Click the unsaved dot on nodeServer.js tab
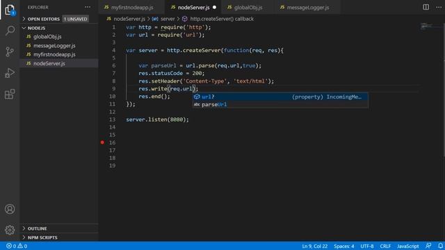The width and height of the screenshot is (445, 250). pyautogui.click(x=215, y=8)
